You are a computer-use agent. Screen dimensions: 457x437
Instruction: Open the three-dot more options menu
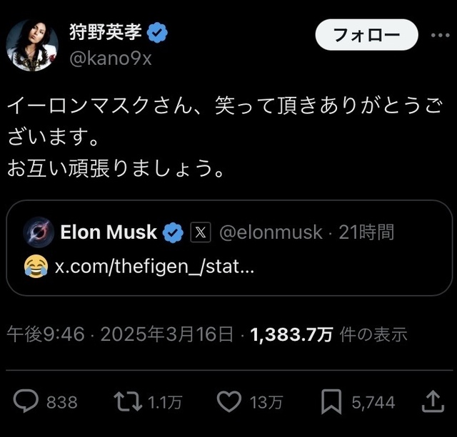click(x=441, y=35)
